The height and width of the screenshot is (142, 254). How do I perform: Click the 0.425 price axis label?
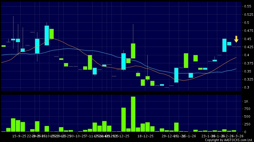click(x=248, y=47)
